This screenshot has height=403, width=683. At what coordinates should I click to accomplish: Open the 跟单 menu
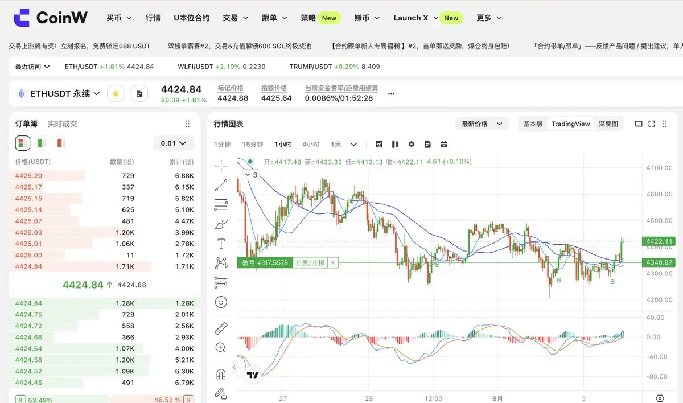click(274, 18)
